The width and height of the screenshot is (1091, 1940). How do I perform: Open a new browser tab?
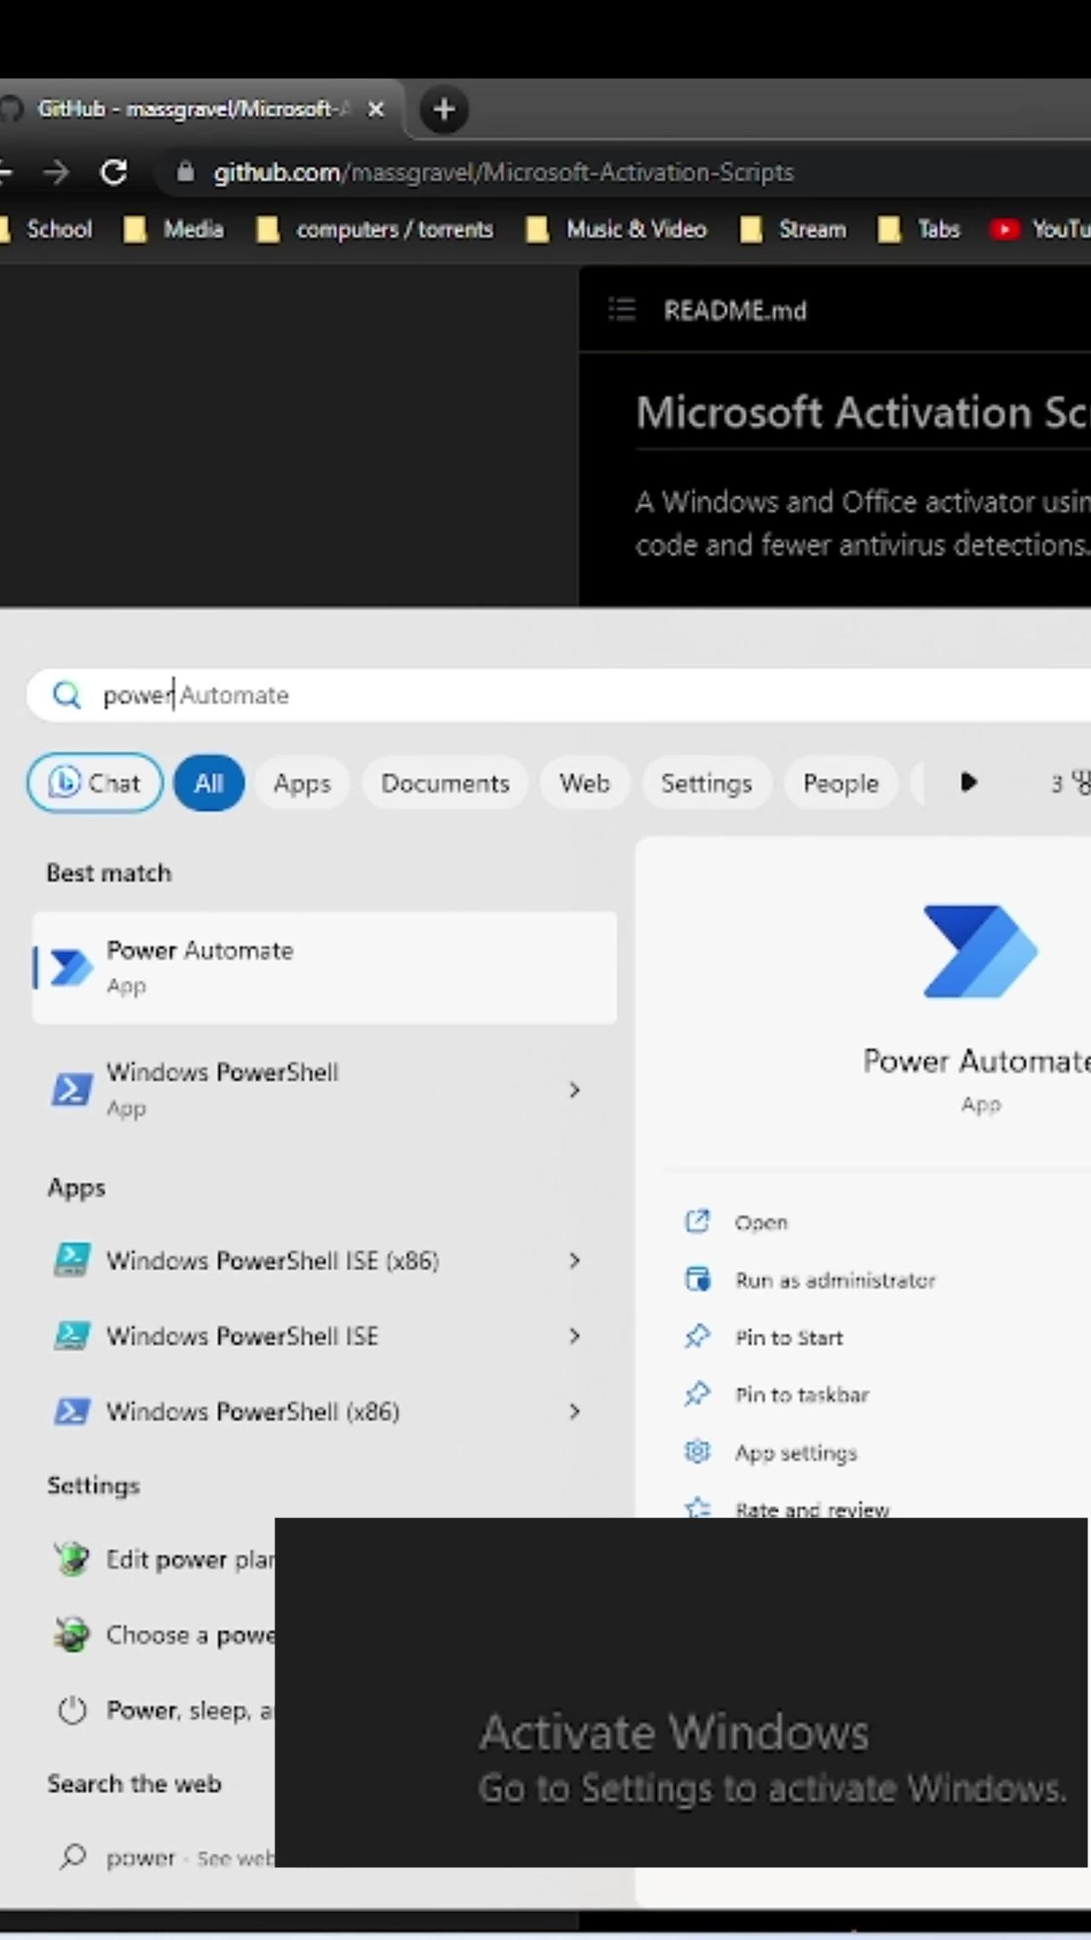(444, 109)
